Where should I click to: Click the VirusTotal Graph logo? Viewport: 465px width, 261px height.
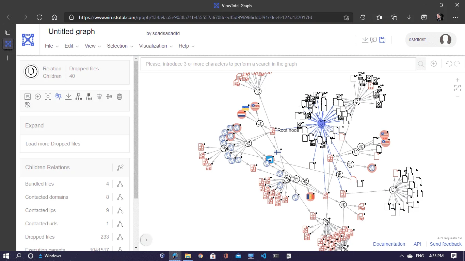tap(28, 40)
